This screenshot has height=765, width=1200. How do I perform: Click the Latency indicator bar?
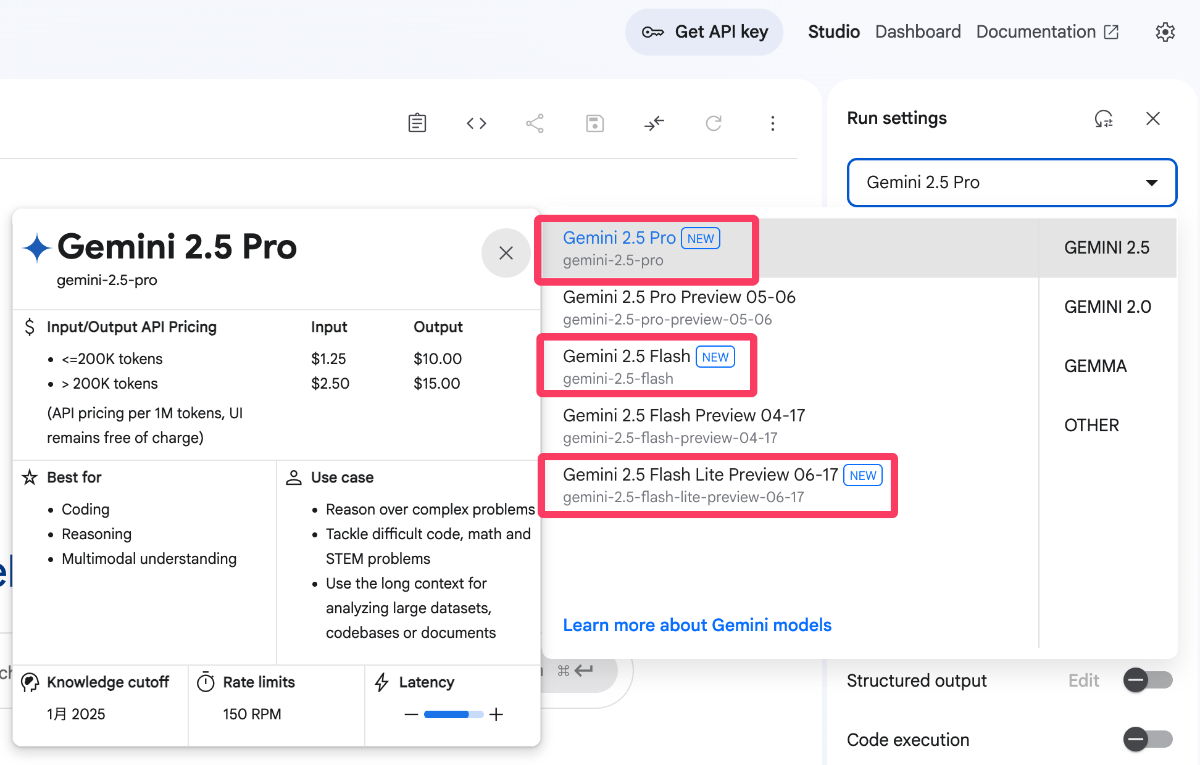pos(454,714)
